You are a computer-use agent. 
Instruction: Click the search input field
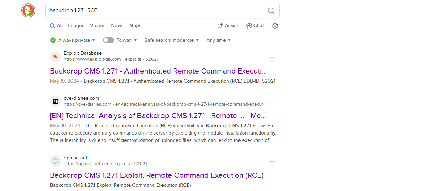pos(157,10)
